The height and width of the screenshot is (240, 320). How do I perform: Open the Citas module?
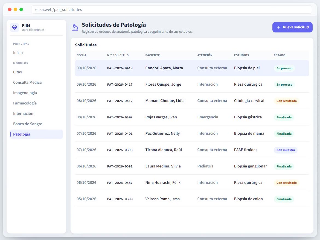36,72
